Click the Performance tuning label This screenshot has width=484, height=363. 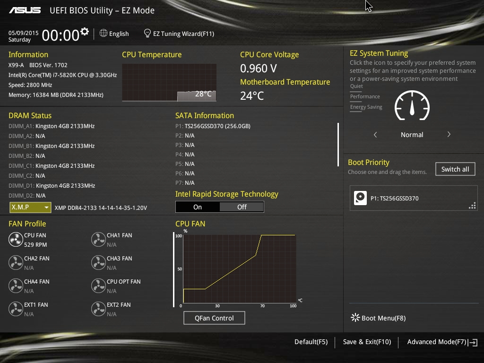coord(365,96)
